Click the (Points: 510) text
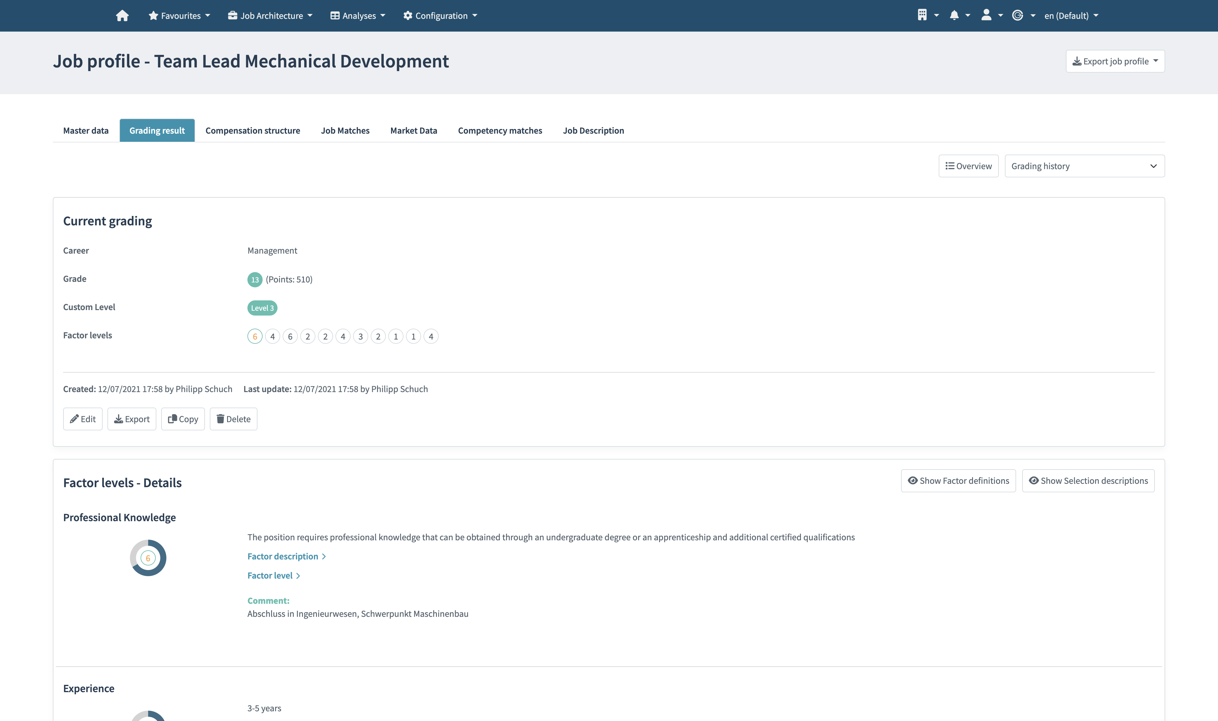 click(x=289, y=279)
